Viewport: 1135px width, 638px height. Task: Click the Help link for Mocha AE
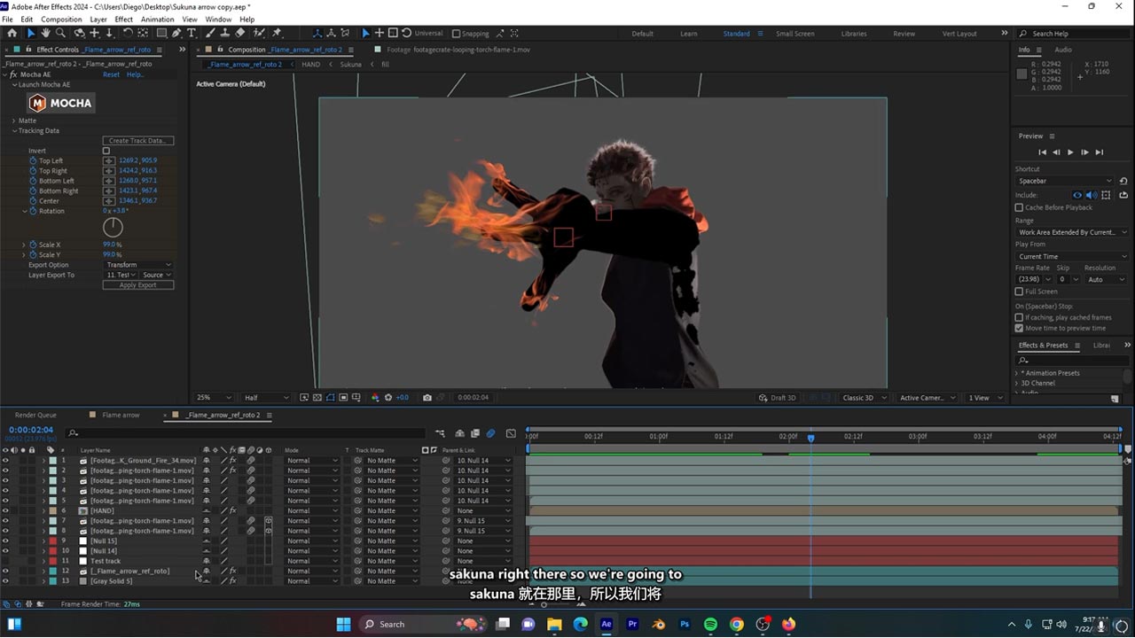[135, 74]
